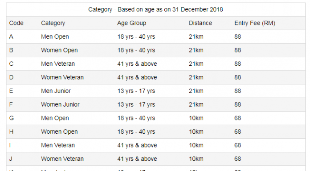Click Women Open in code B row

point(59,50)
